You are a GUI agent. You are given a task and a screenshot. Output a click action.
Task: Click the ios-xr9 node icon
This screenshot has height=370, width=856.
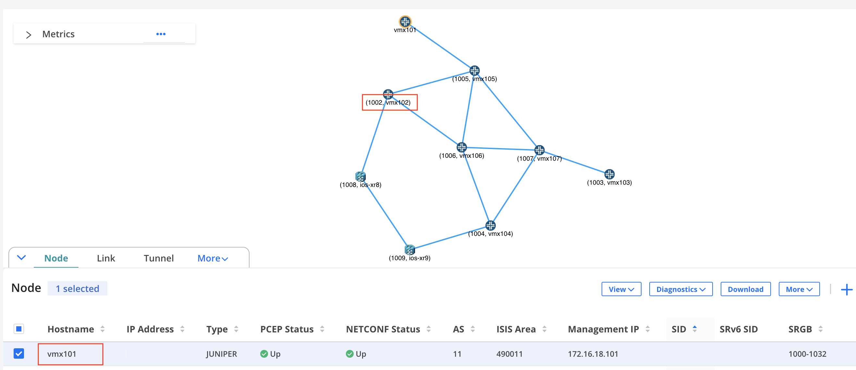click(410, 249)
